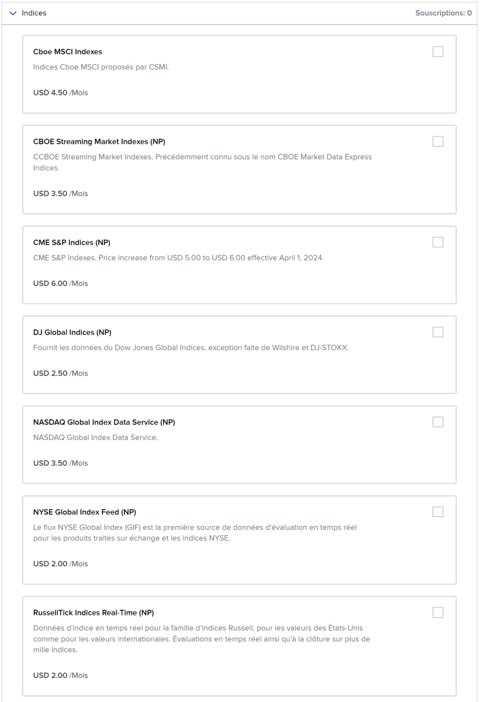The image size is (481, 702).
Task: Click the Souscriptions: 0 counter
Action: coord(443,13)
